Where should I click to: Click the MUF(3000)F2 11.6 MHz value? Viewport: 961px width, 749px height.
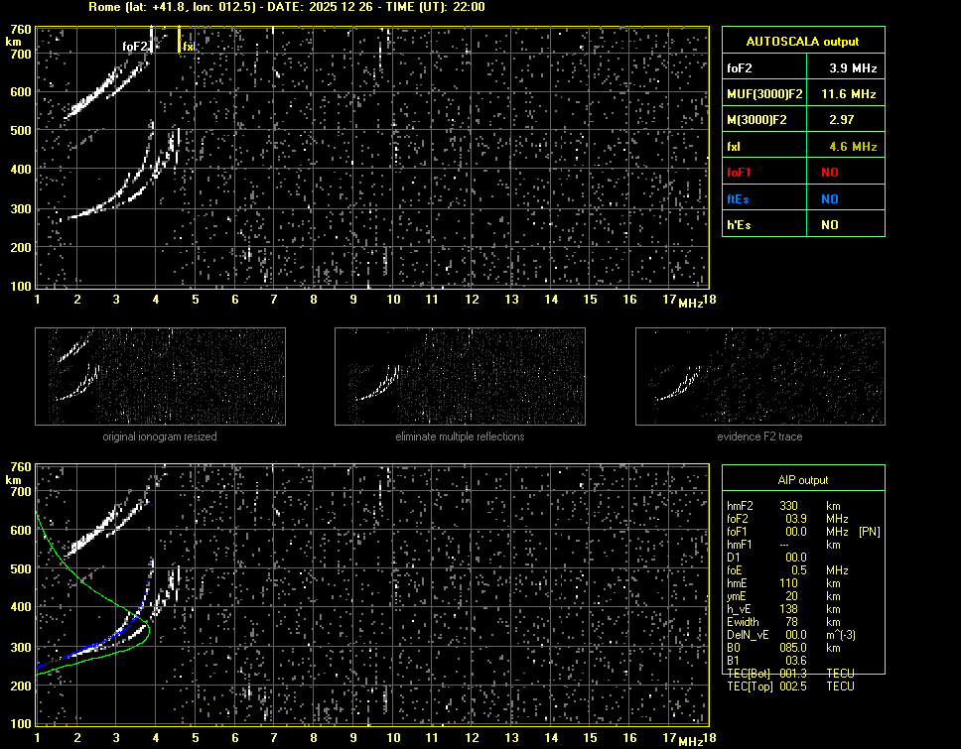click(844, 94)
